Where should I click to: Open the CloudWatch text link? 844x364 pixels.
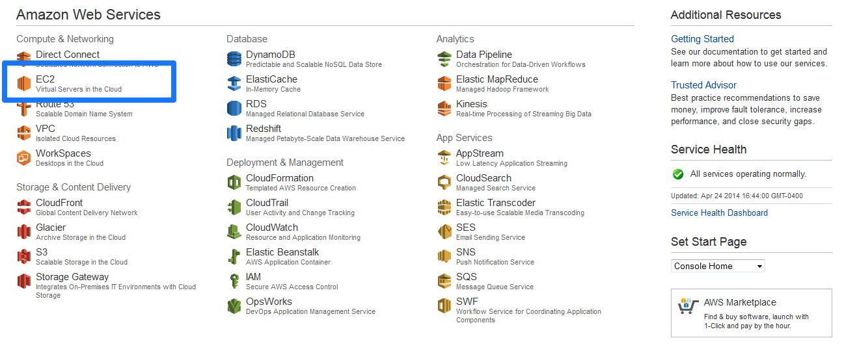pyautogui.click(x=272, y=227)
